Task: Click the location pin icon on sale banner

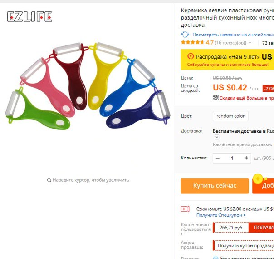Action: tap(191, 56)
